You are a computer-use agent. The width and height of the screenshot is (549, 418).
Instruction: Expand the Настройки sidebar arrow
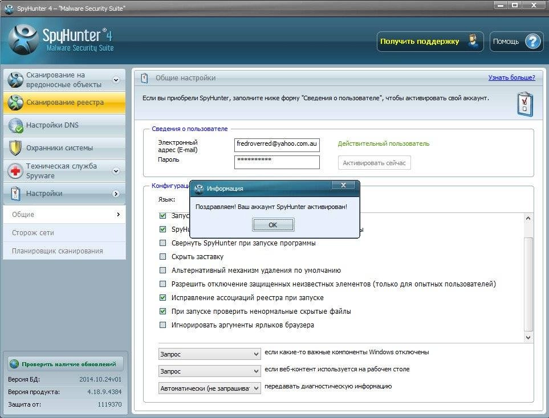(x=116, y=194)
